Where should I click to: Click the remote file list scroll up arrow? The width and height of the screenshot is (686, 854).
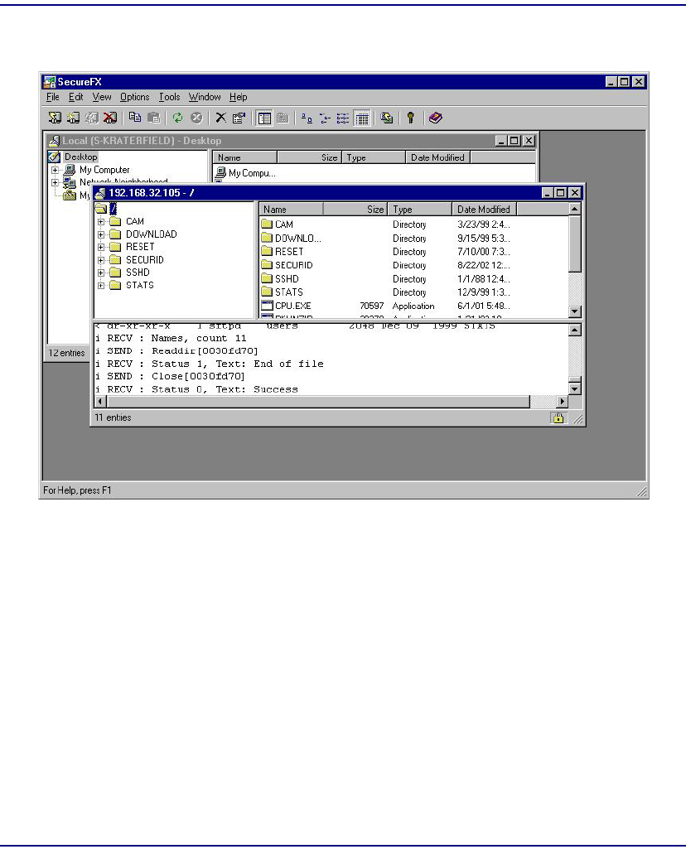(x=574, y=209)
